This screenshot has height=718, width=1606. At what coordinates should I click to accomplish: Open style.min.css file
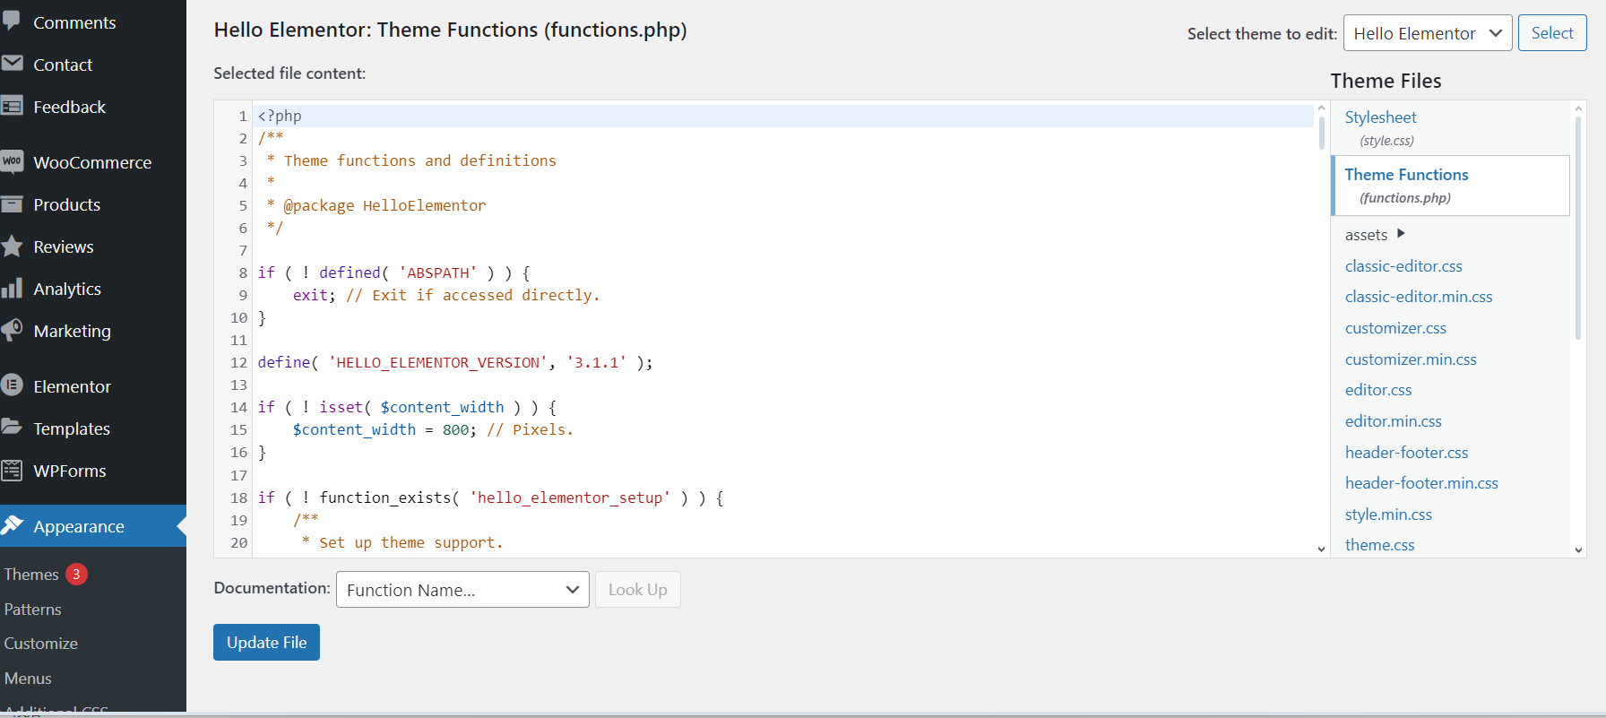point(1388,515)
